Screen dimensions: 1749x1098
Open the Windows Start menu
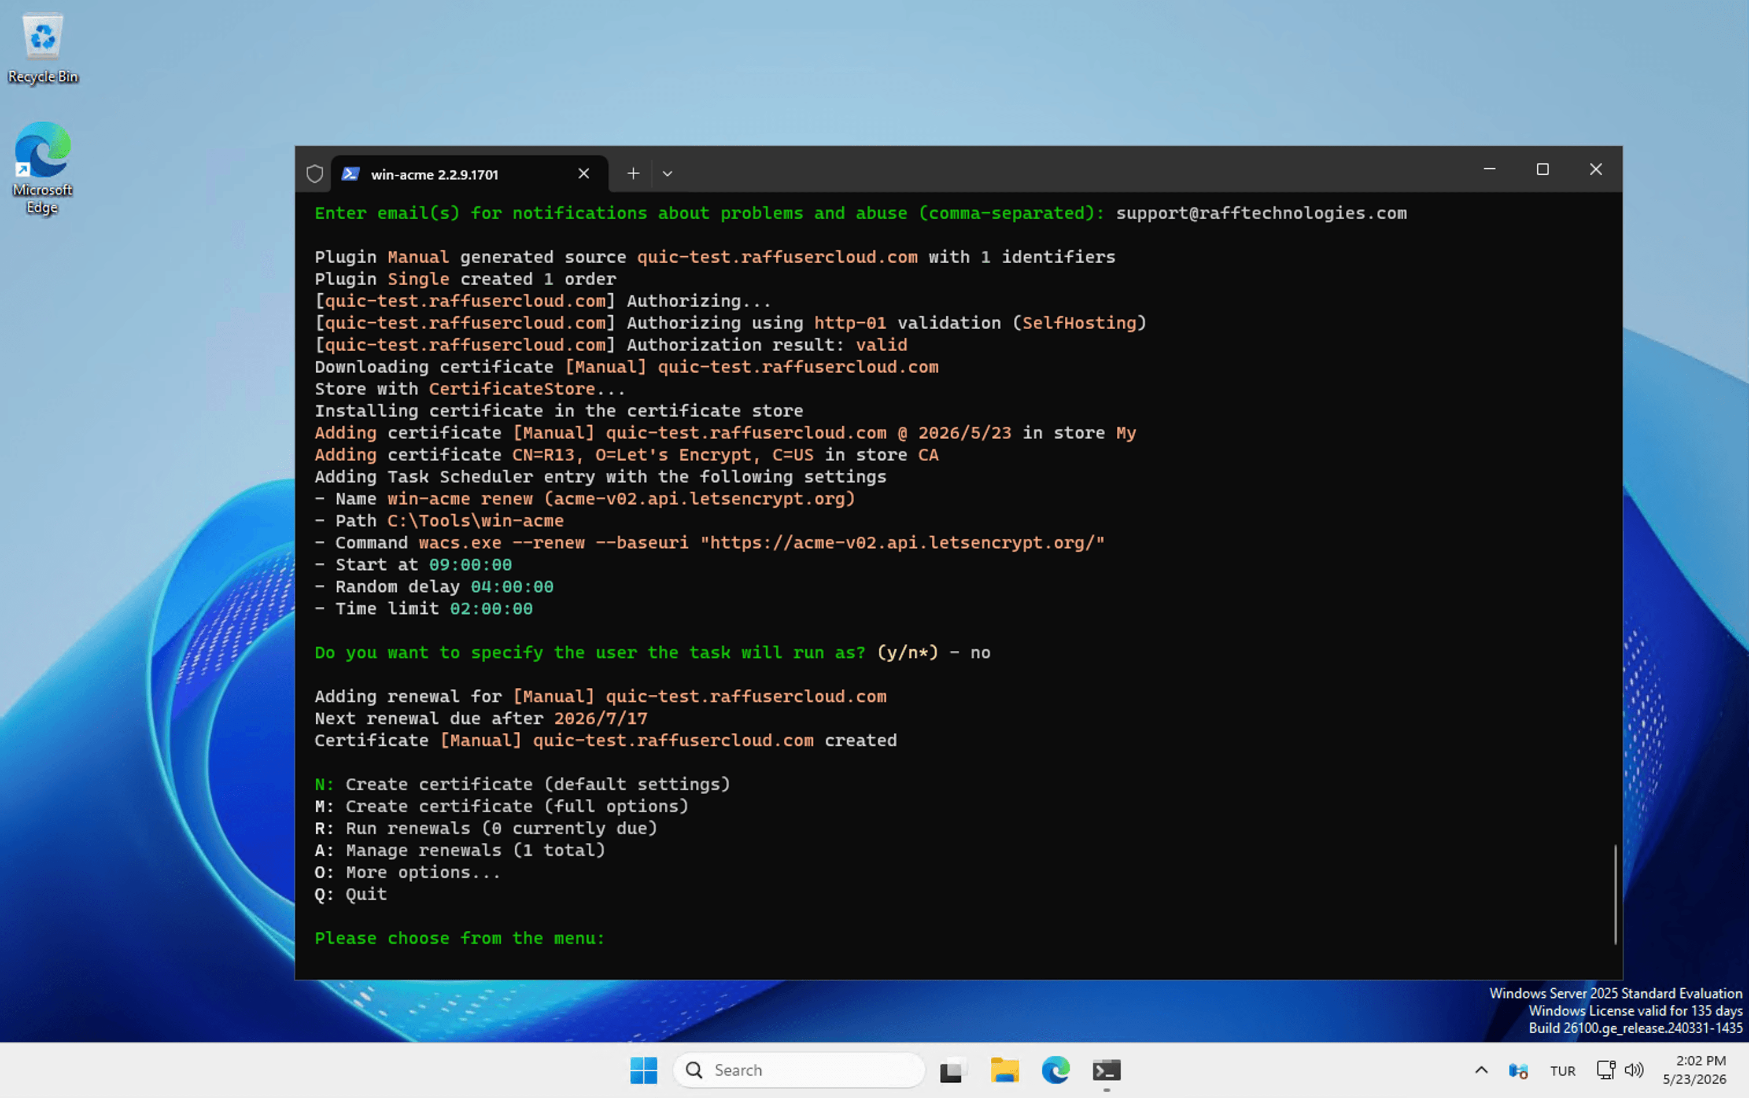[x=644, y=1070]
